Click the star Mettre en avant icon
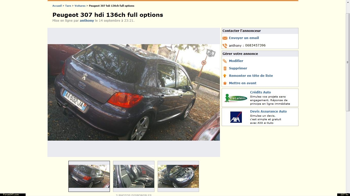The image size is (350, 196). point(225,83)
